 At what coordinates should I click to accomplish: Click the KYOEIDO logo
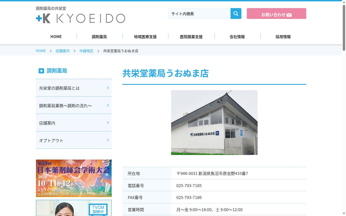[81, 18]
